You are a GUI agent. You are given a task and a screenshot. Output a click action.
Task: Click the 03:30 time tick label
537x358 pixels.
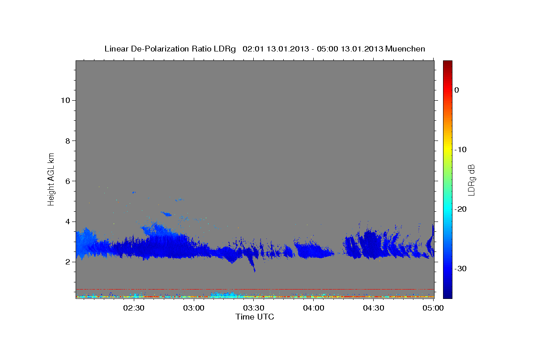click(x=254, y=308)
